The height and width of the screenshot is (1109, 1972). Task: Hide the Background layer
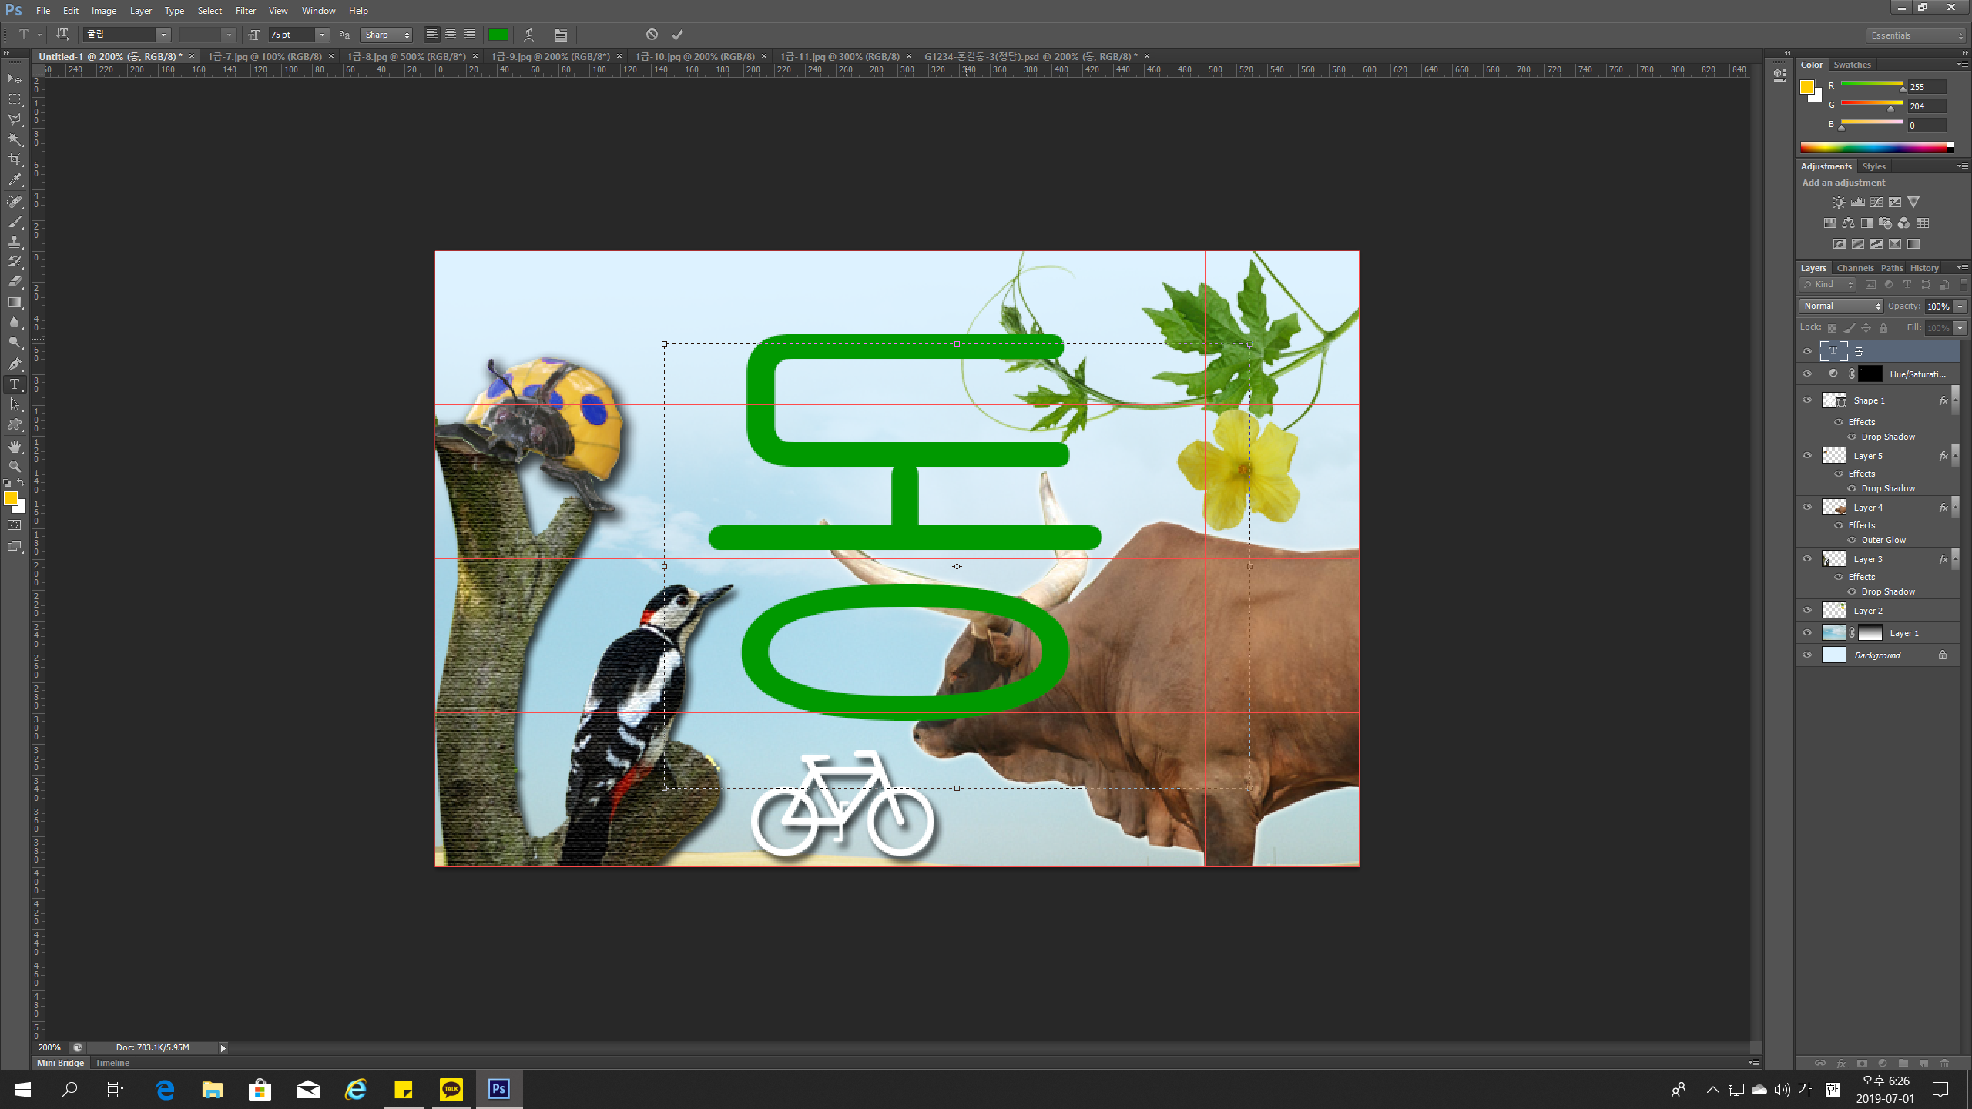pos(1807,655)
